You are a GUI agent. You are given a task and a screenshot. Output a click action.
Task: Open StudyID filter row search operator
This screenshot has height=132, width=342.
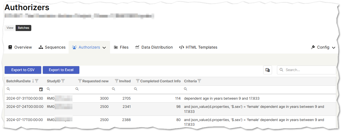tap(48, 89)
